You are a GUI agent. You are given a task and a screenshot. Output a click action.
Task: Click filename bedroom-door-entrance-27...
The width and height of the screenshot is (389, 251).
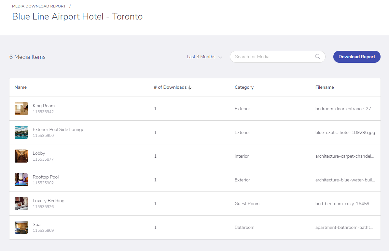coord(345,109)
